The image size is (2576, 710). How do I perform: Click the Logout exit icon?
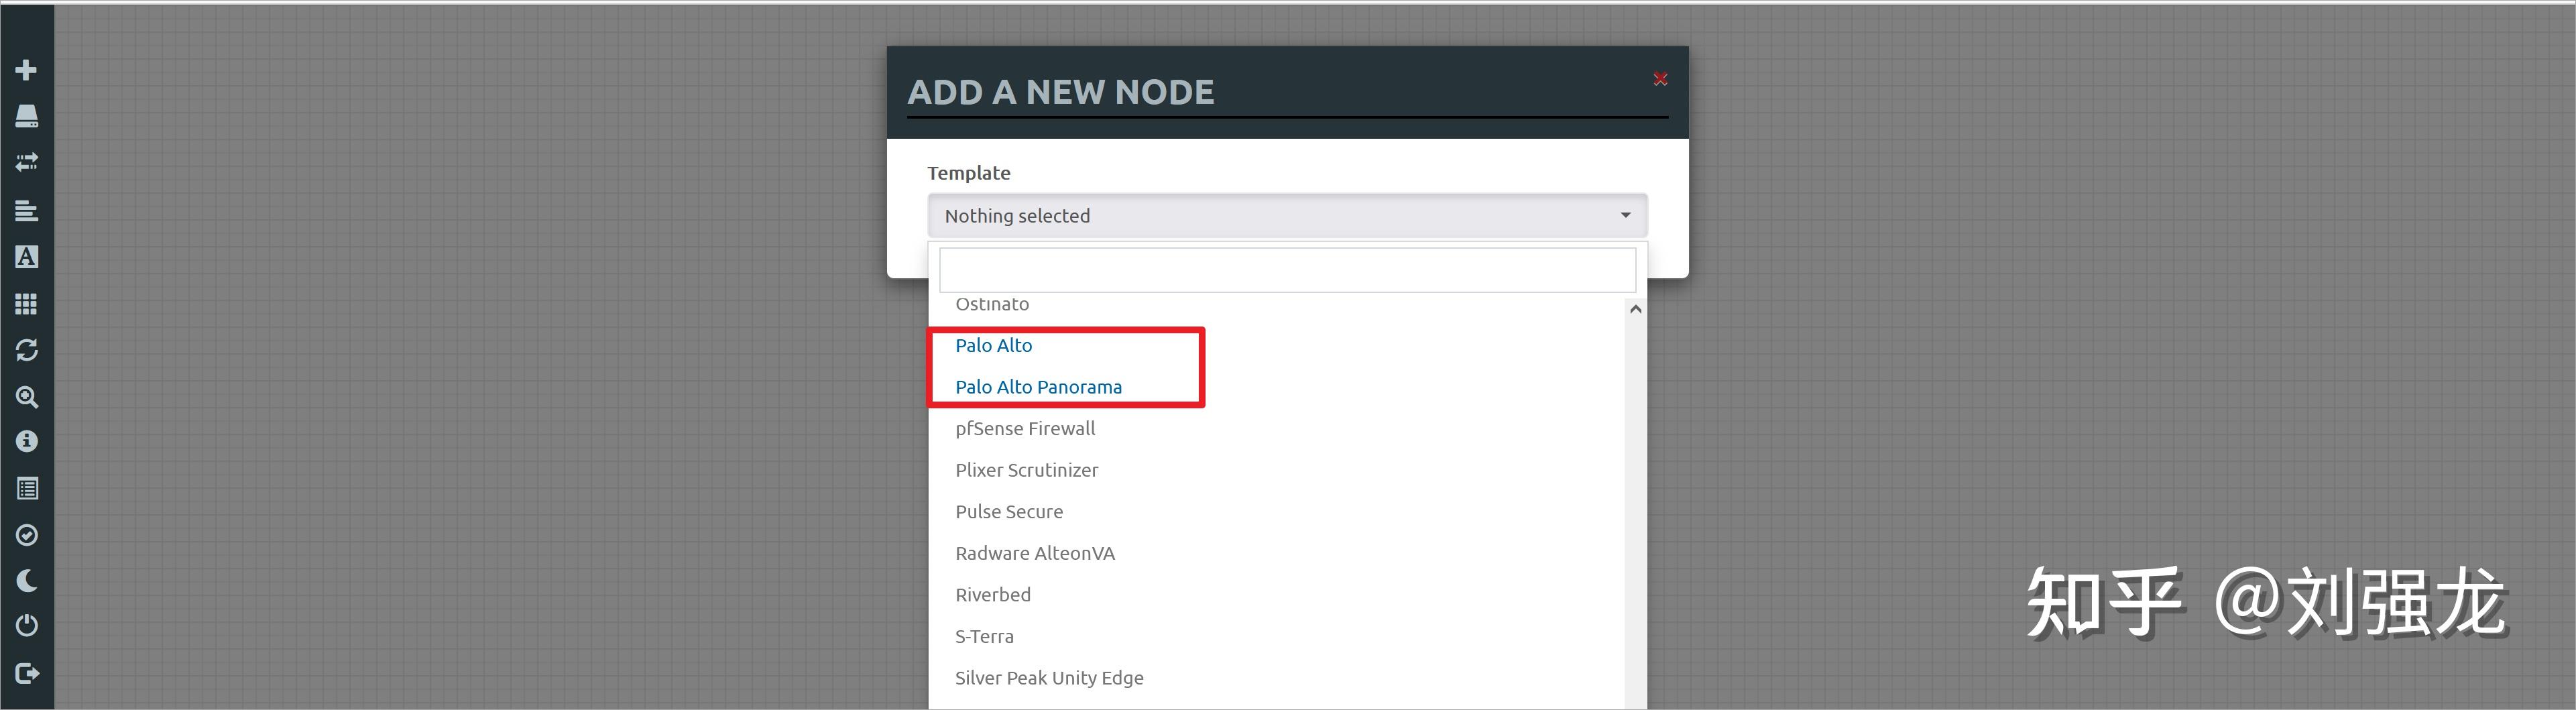pos(27,673)
